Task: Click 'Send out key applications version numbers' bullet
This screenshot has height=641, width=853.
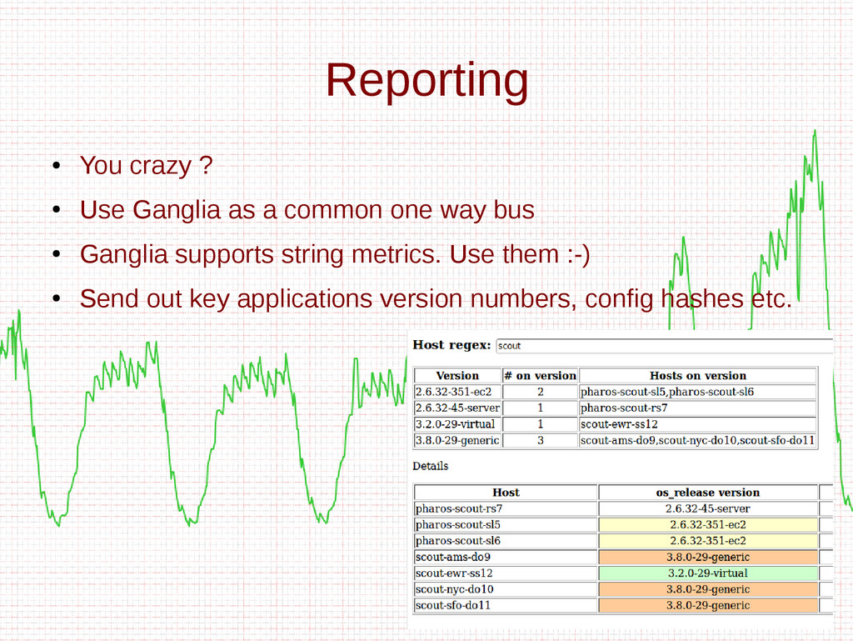Action: coord(436,298)
